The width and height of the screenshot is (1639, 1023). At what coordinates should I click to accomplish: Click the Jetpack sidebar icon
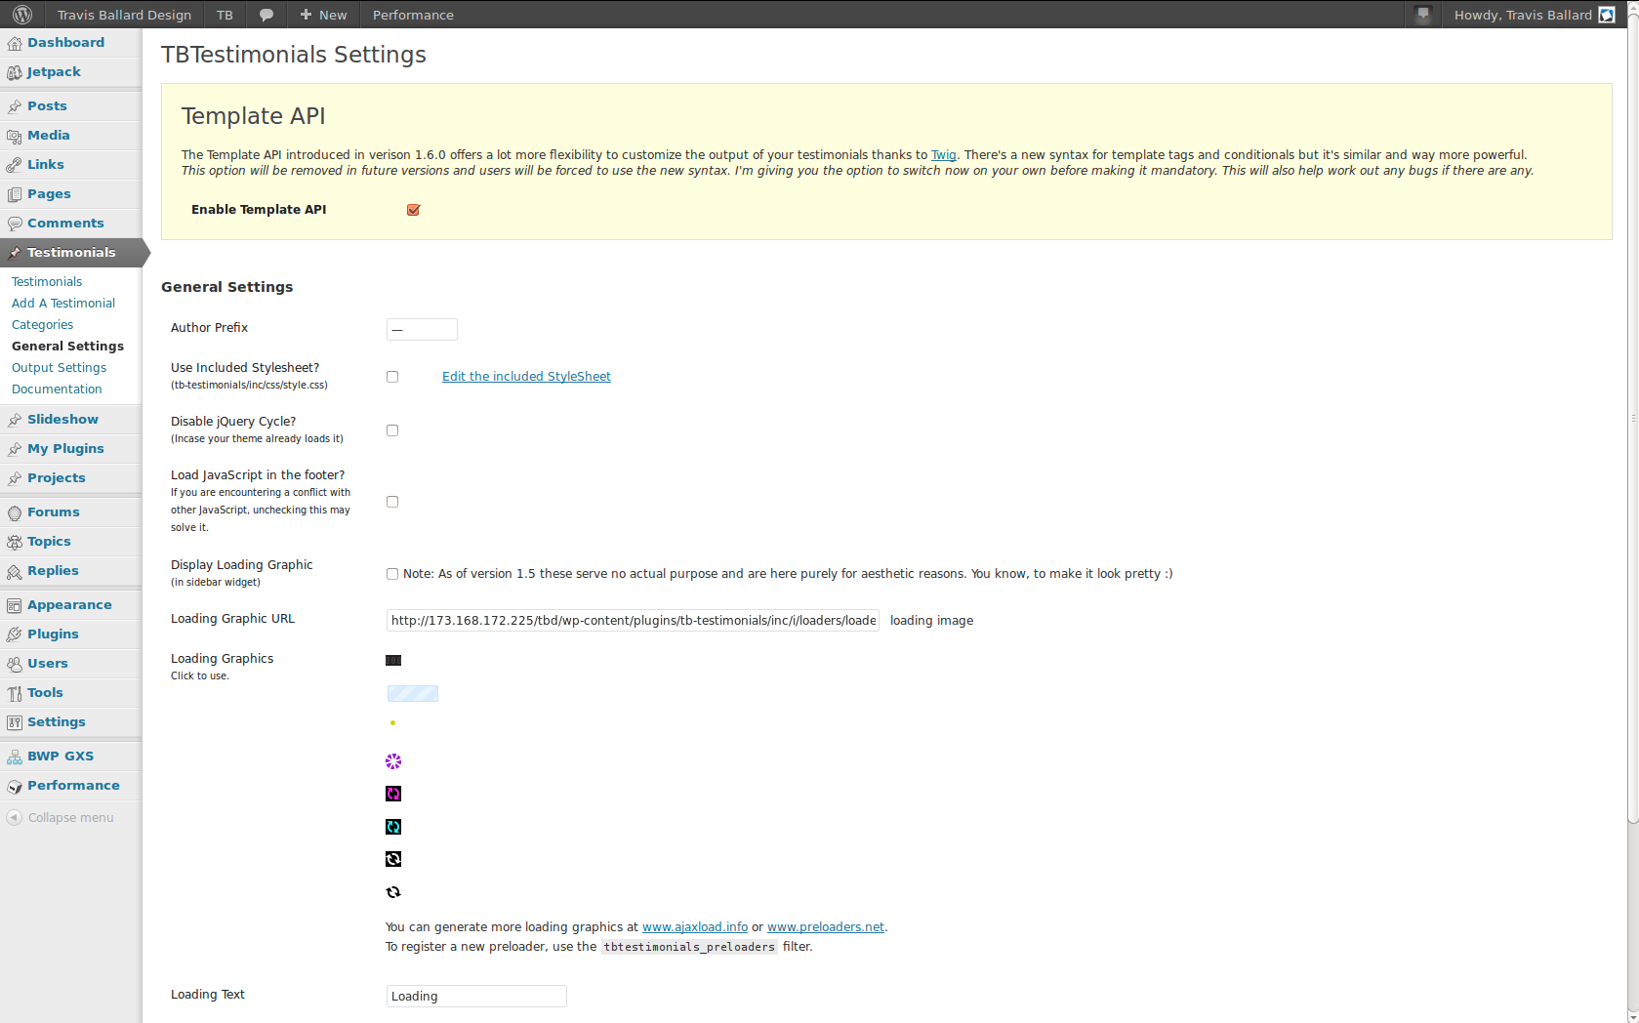15,72
